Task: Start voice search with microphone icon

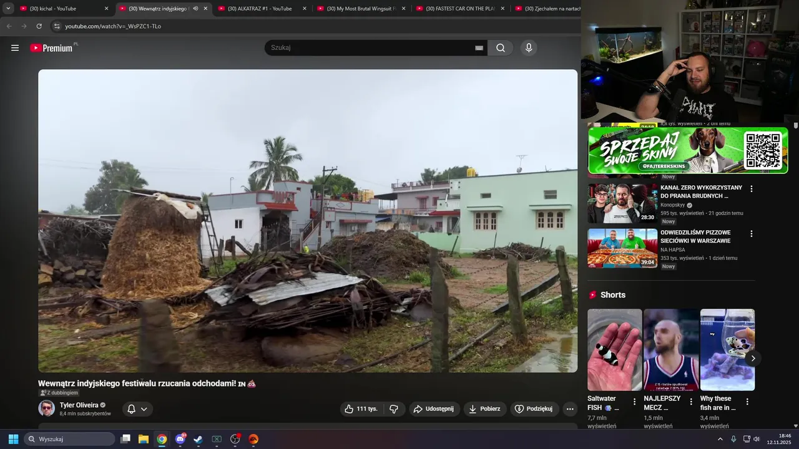Action: (x=529, y=48)
